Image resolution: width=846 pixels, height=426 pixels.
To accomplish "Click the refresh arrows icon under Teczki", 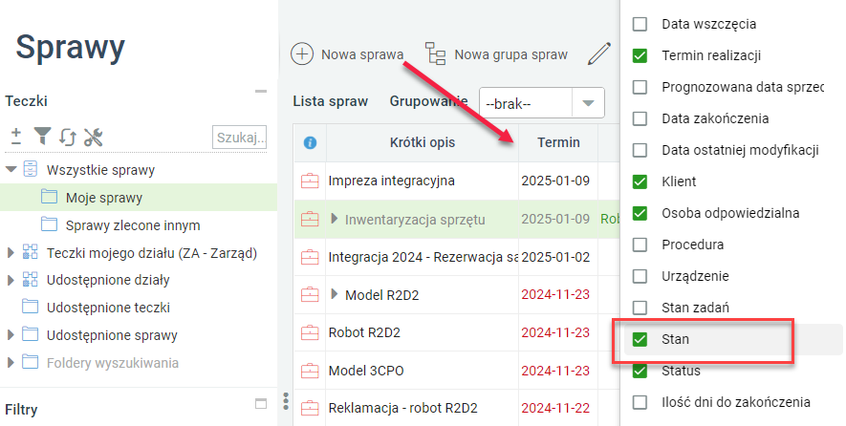I will (68, 137).
